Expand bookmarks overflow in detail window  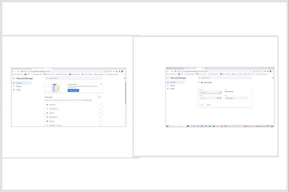click(273, 74)
